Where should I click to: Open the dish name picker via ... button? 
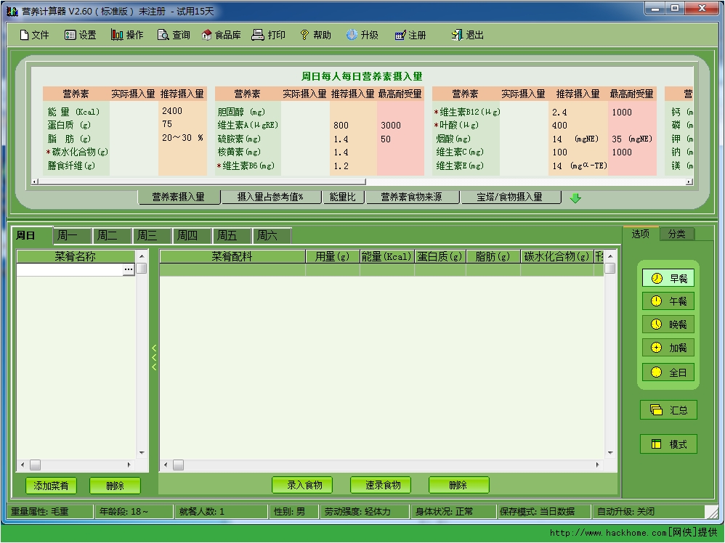[x=128, y=269]
